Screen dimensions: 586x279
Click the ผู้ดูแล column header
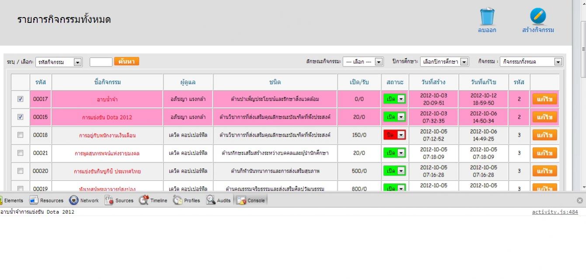188,82
